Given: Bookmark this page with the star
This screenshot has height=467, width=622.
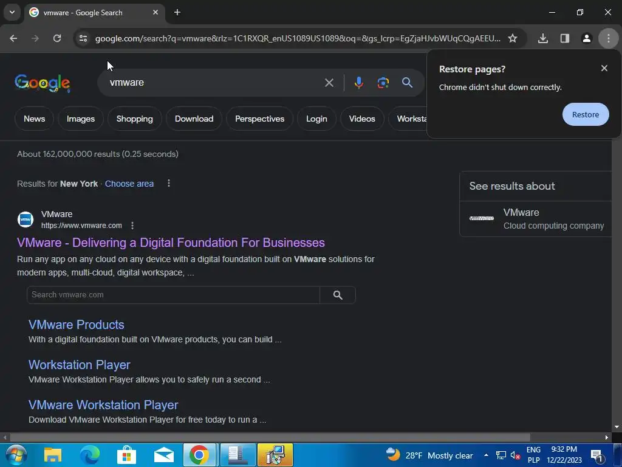Looking at the screenshot, I should (513, 38).
